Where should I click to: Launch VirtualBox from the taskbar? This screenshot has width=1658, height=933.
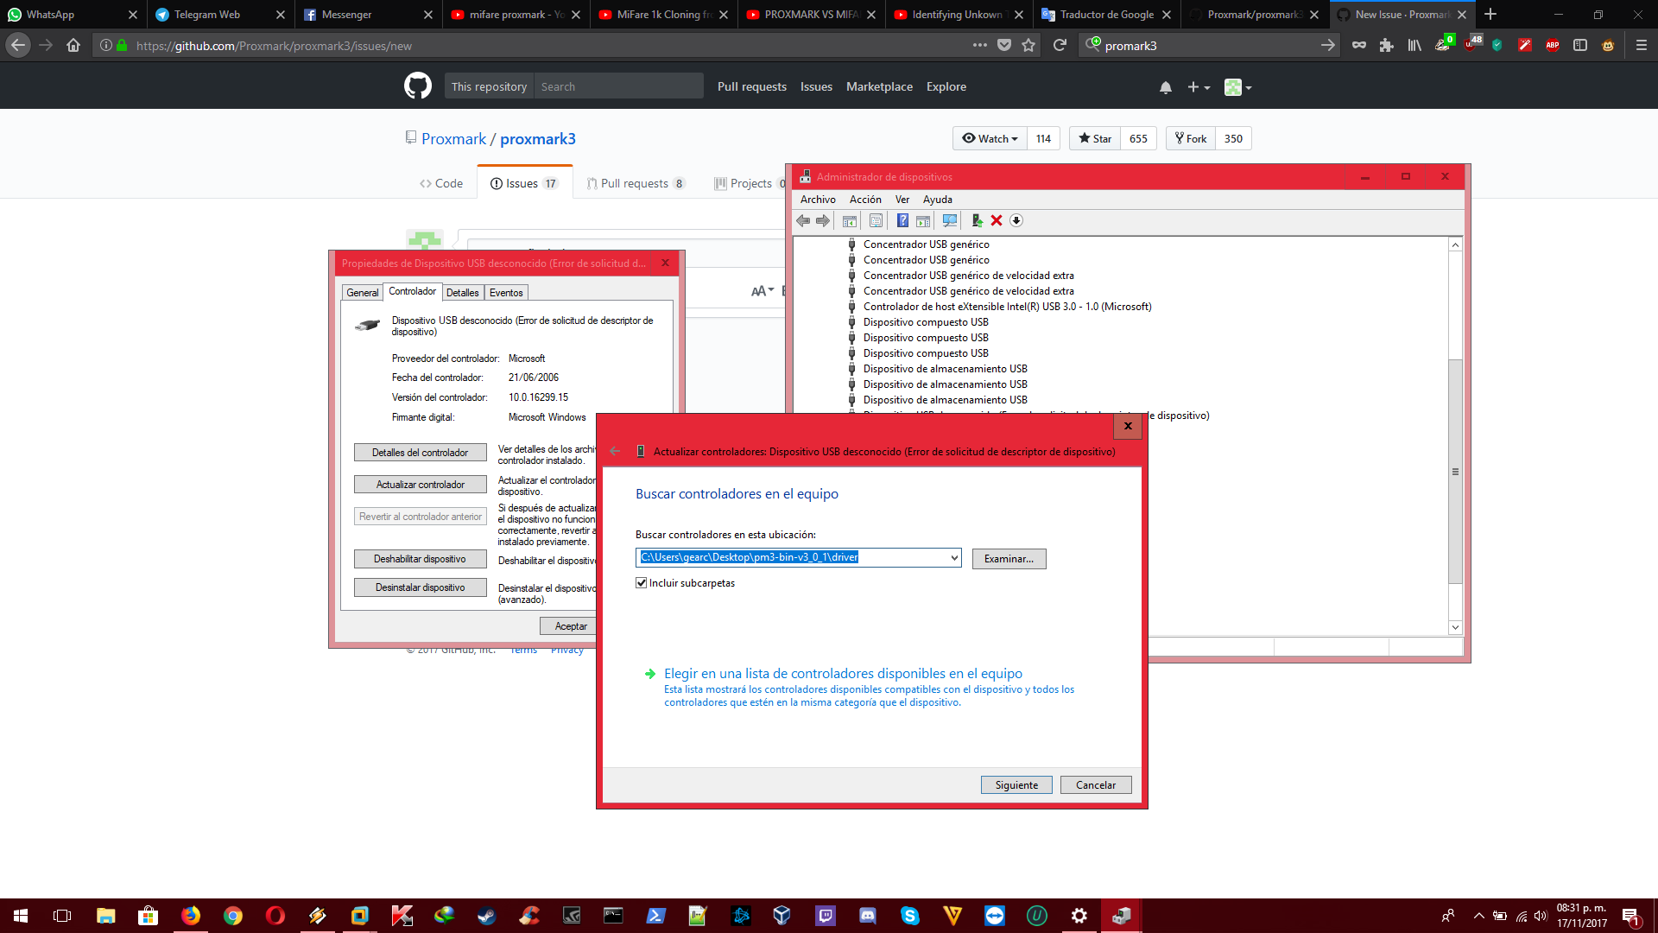tap(782, 915)
